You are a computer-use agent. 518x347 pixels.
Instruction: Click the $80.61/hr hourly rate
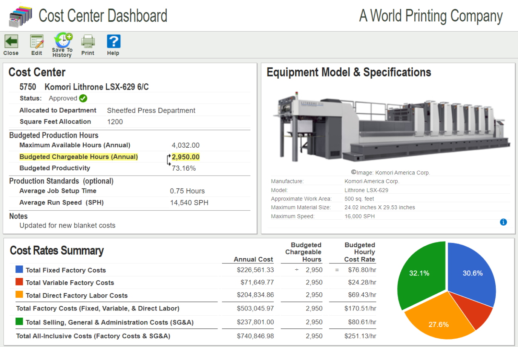coord(362,322)
